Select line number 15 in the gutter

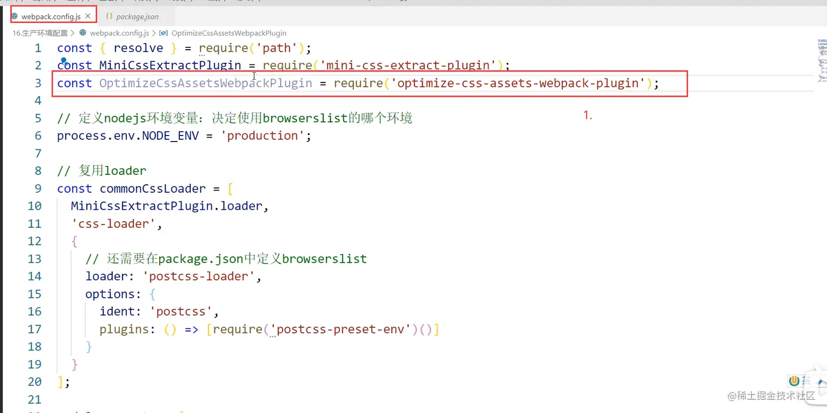34,294
